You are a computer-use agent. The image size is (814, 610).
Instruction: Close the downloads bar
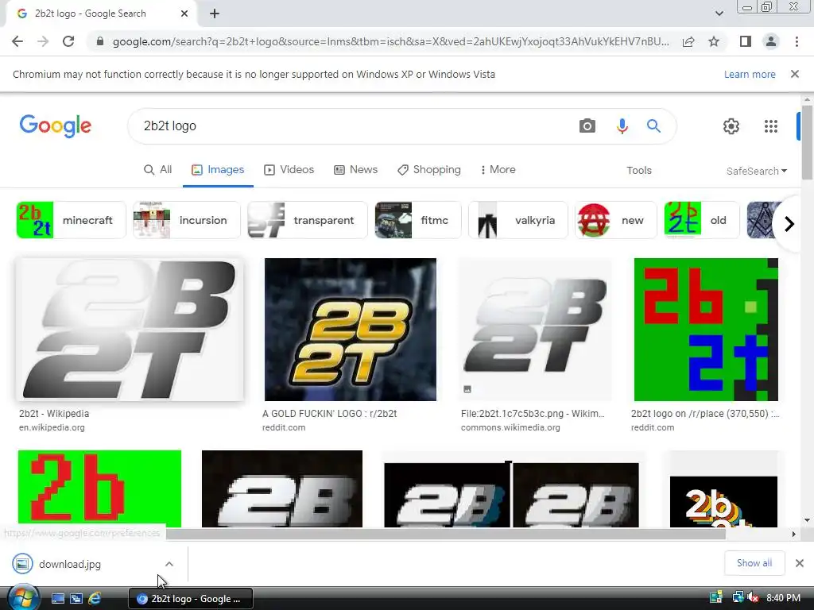(x=800, y=563)
